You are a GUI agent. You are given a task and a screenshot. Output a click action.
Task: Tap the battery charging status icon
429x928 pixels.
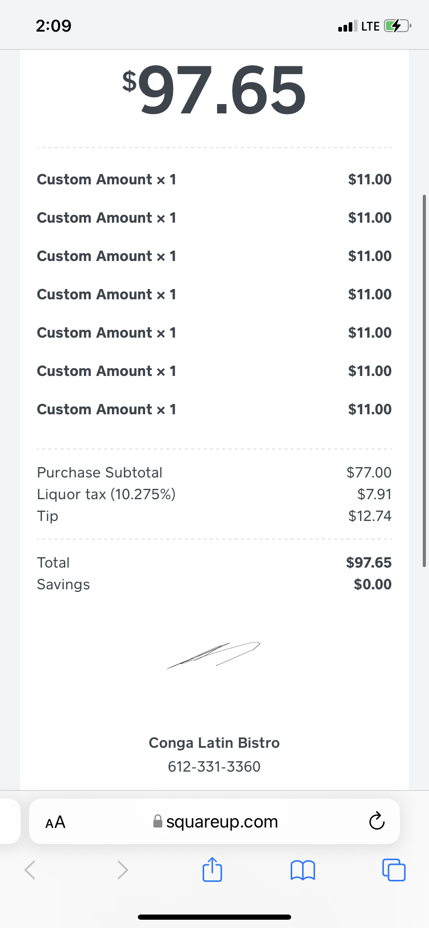coord(397,26)
